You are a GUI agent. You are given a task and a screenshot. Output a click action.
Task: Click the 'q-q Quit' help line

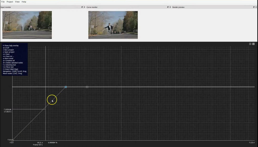pos(6,48)
